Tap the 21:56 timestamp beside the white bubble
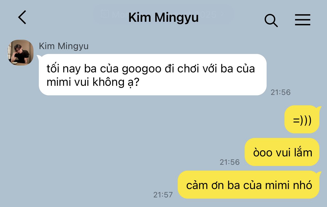The height and width of the screenshot is (207, 327). tap(281, 92)
